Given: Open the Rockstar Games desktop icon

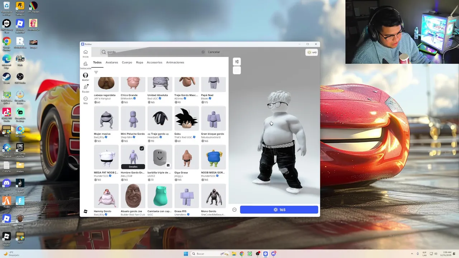Looking at the screenshot, I should (20, 8).
